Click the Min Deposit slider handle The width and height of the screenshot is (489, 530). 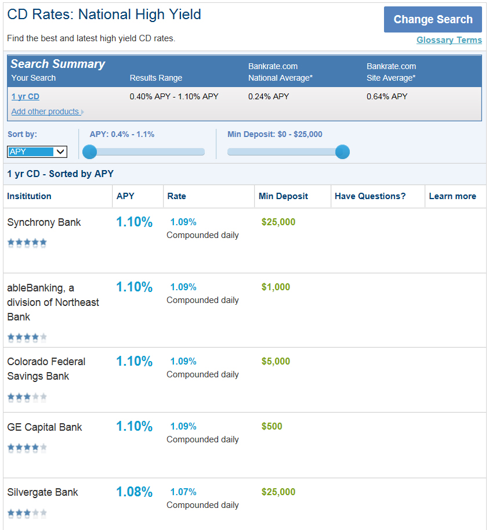tap(342, 152)
